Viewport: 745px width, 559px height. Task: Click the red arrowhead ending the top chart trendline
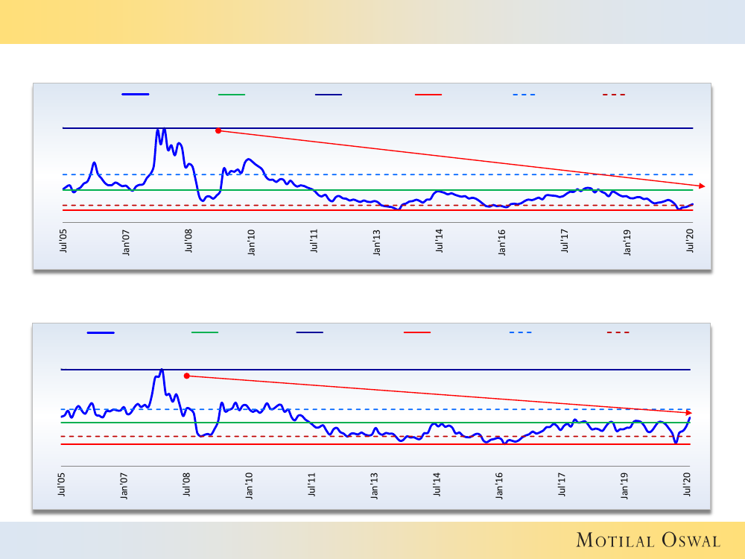point(700,186)
